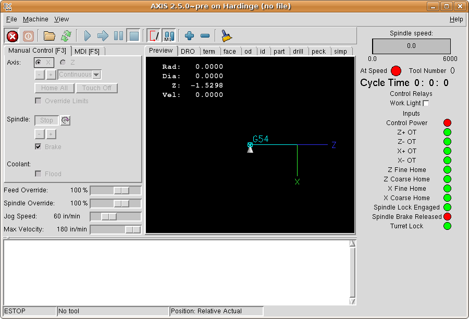
Task: Reload the current file
Action: [x=66, y=36]
